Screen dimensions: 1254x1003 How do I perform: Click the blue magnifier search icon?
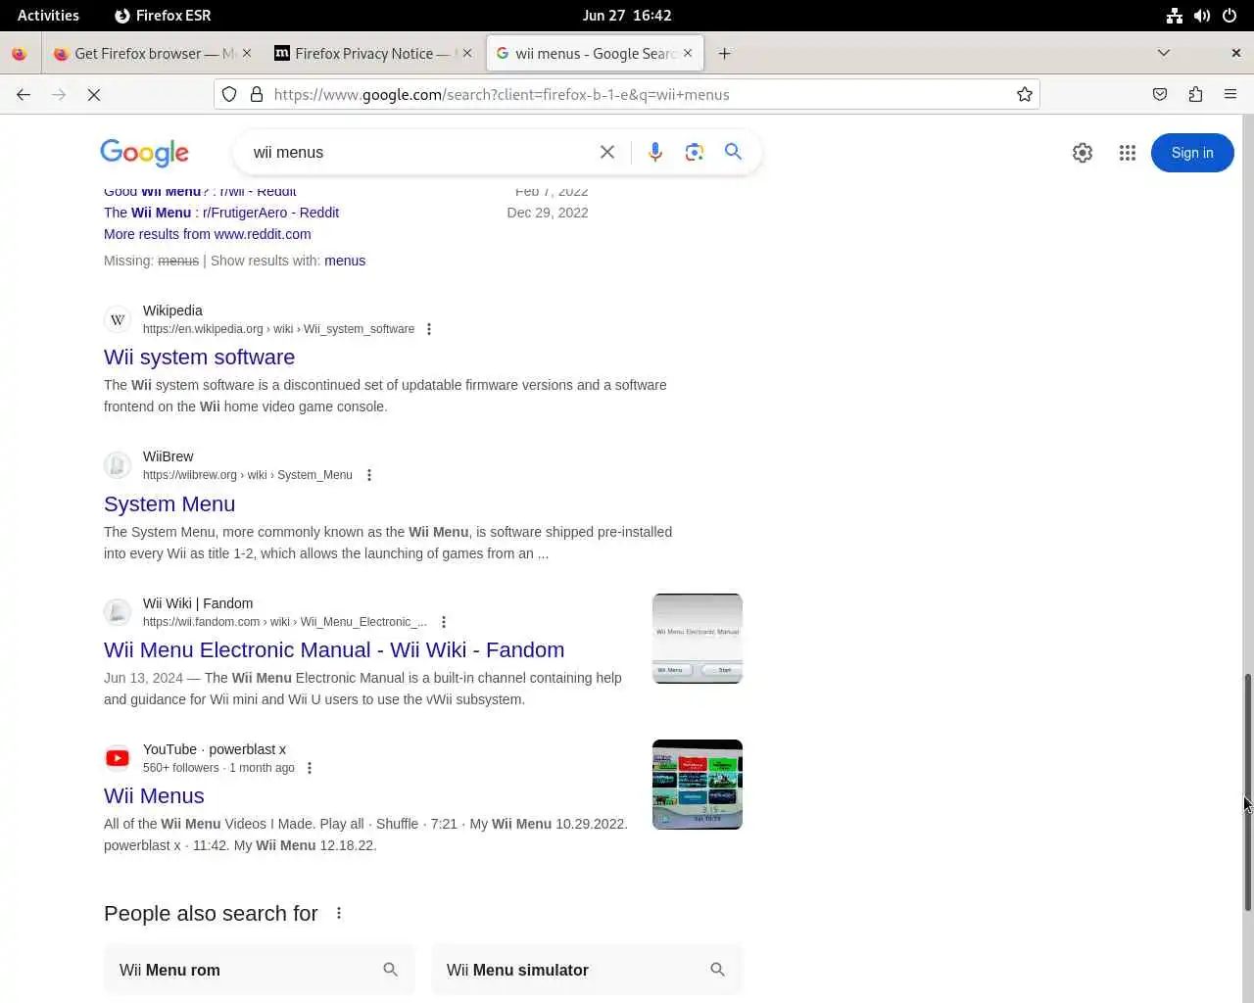[x=733, y=152]
